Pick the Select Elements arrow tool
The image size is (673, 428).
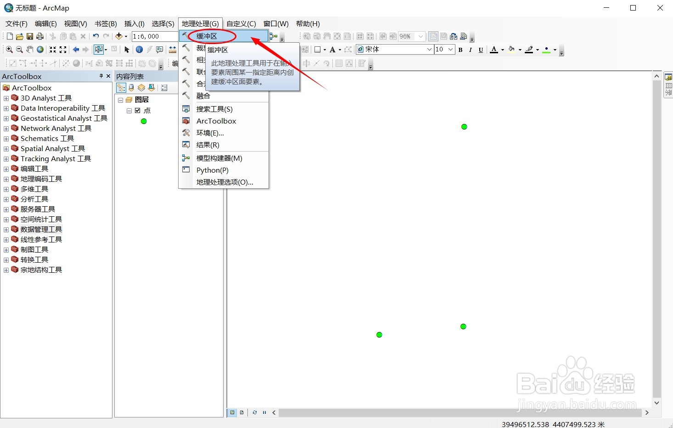[127, 50]
